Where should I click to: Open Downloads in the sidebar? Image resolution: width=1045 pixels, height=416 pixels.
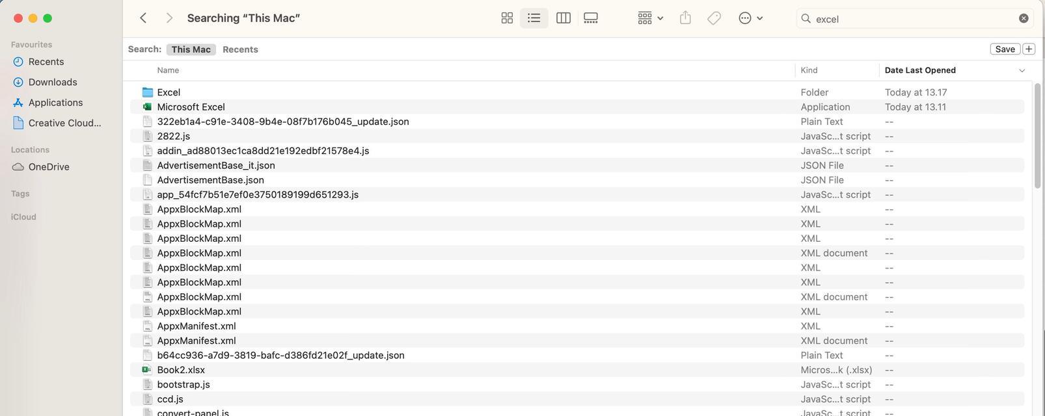click(x=53, y=82)
